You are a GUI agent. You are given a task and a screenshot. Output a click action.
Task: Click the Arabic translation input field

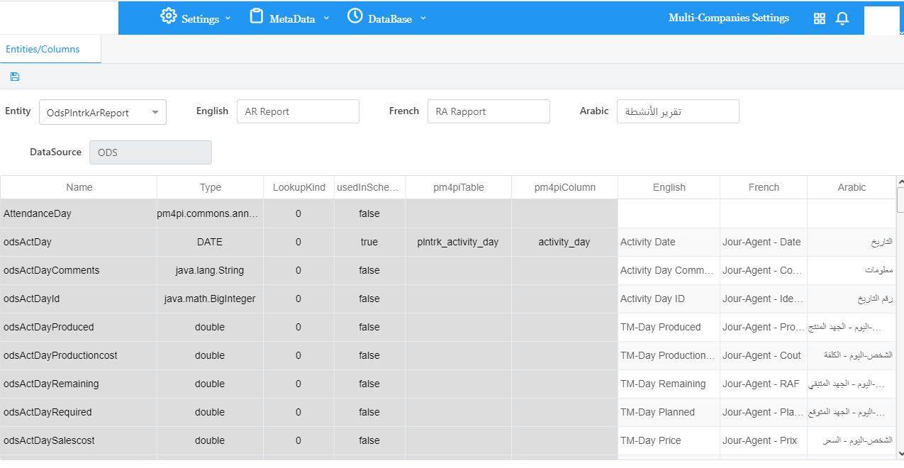tap(678, 111)
